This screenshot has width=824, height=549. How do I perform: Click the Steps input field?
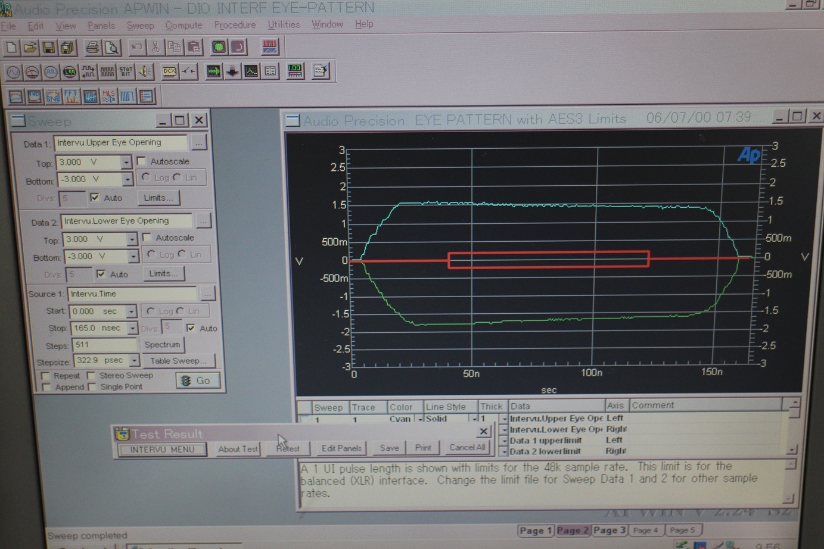104,345
